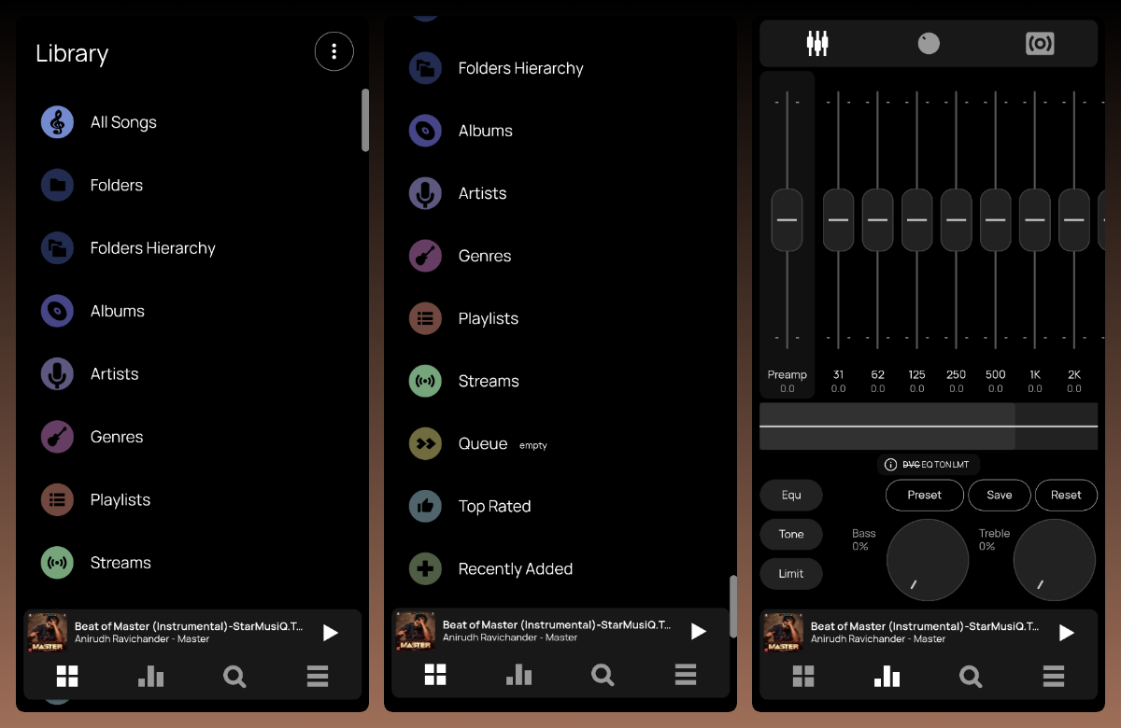Viewport: 1121px width, 728px height.
Task: Click the All Songs treble clef icon
Action: click(57, 122)
